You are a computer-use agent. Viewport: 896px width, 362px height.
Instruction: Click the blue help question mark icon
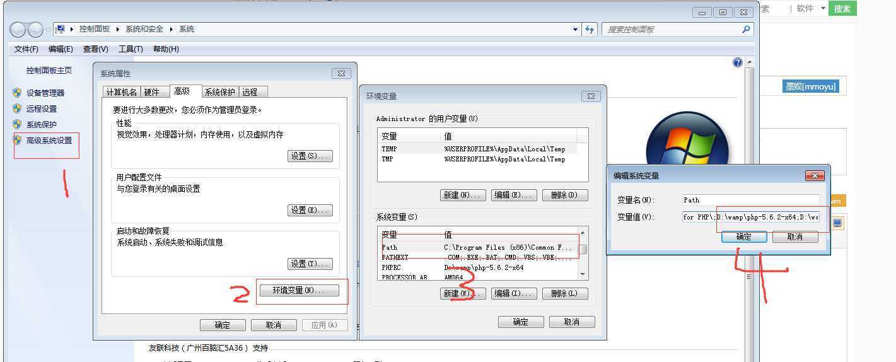coord(738,62)
